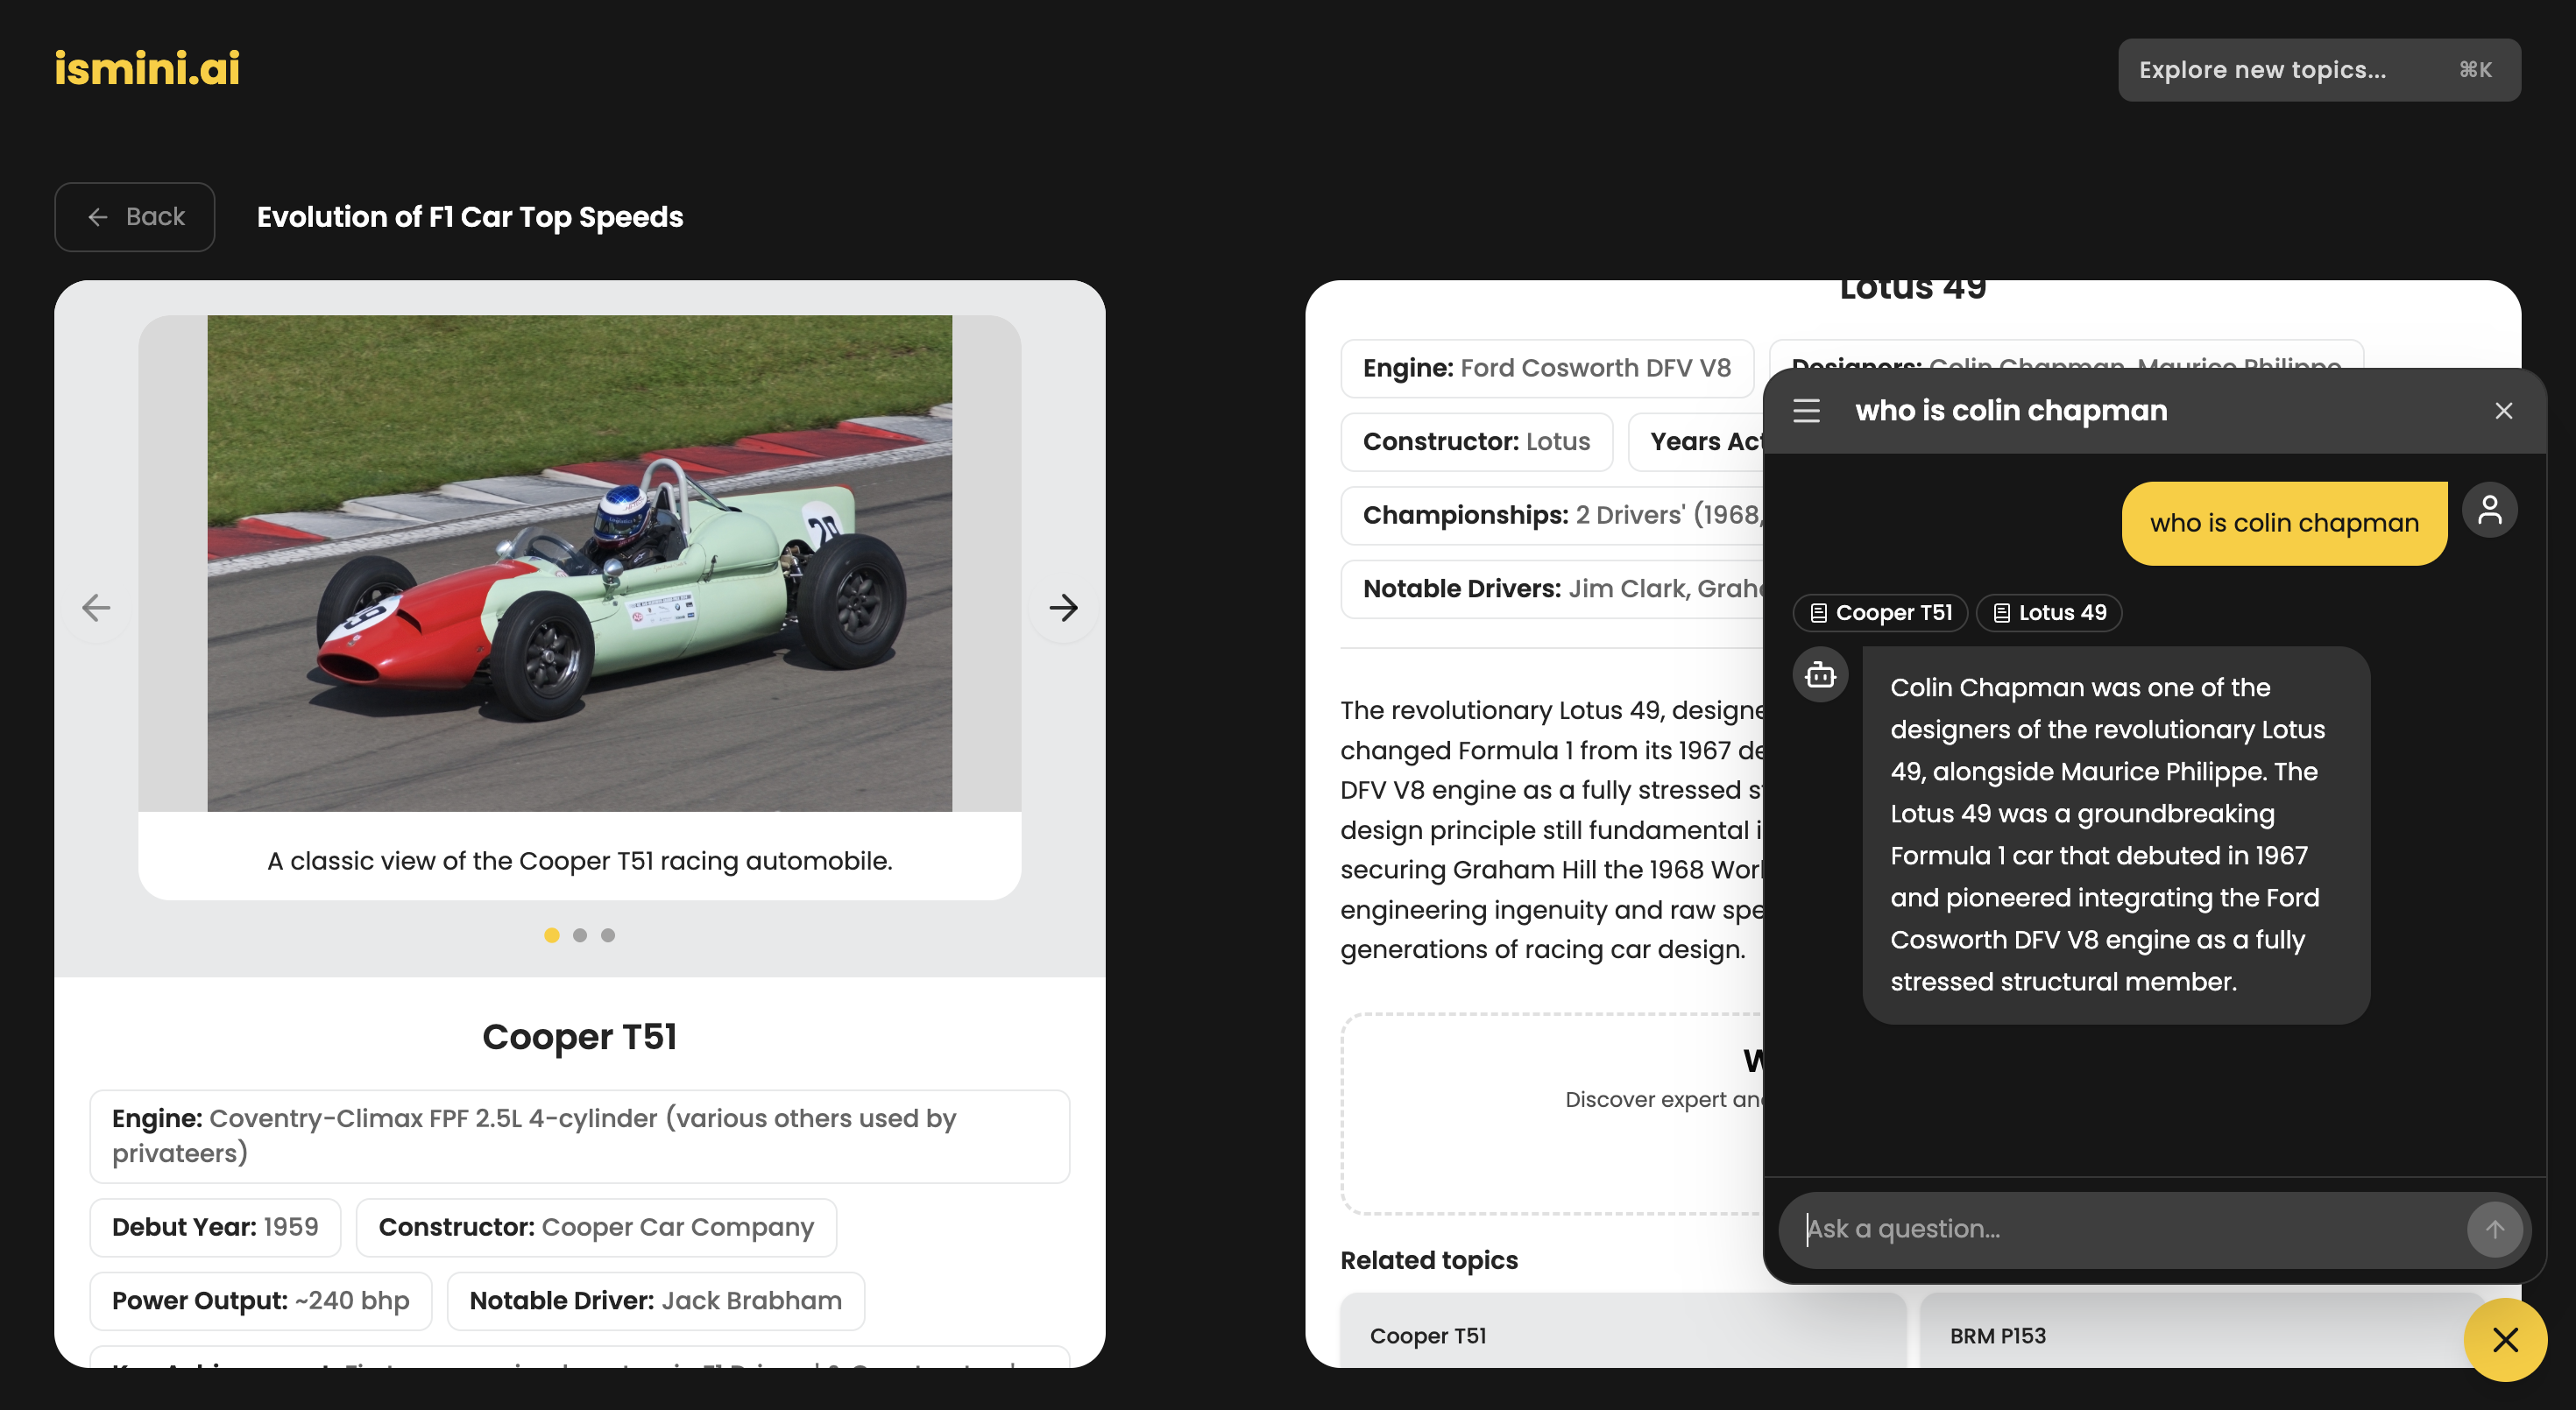The image size is (2576, 1410).
Task: Close the 'who is colin chapman' chat panel
Action: 2503,411
